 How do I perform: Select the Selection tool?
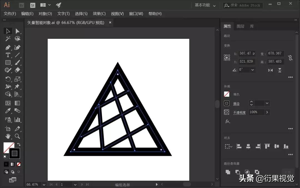tap(7, 31)
